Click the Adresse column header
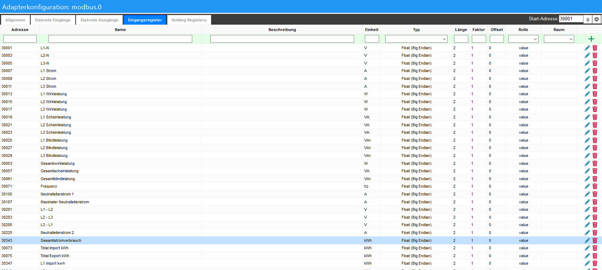 point(20,30)
